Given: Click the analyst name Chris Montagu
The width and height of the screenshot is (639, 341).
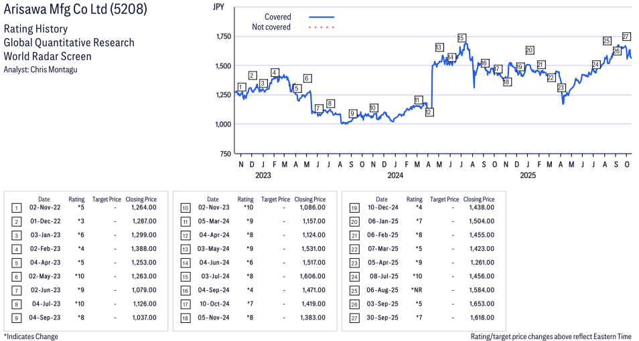Looking at the screenshot, I should click(56, 70).
